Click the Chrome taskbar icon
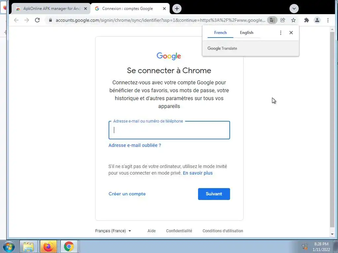 pos(69,246)
